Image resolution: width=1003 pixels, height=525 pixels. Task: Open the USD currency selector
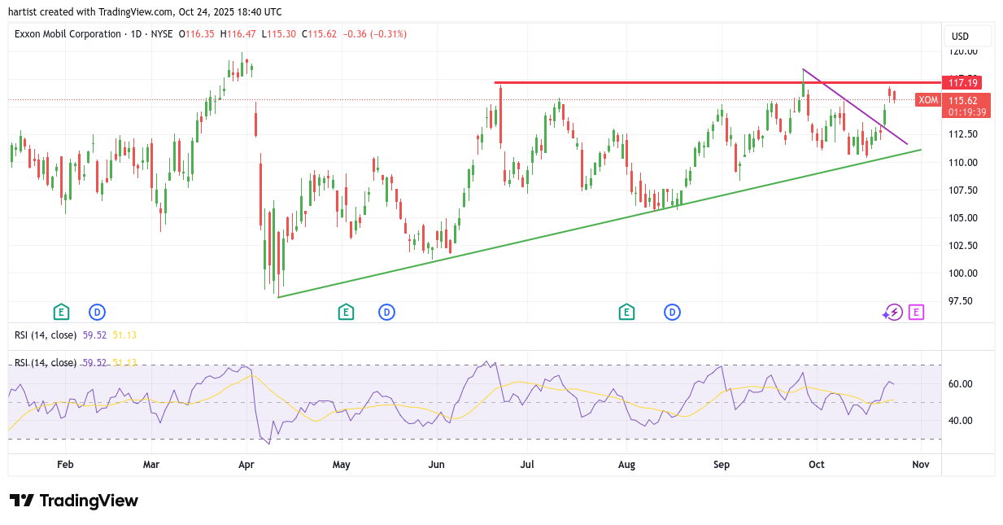pyautogui.click(x=966, y=37)
